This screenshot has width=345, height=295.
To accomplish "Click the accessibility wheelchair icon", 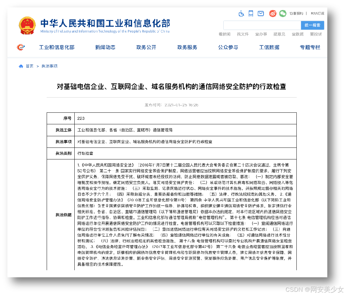I will click(241, 14).
